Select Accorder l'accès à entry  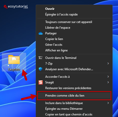coord(74,77)
